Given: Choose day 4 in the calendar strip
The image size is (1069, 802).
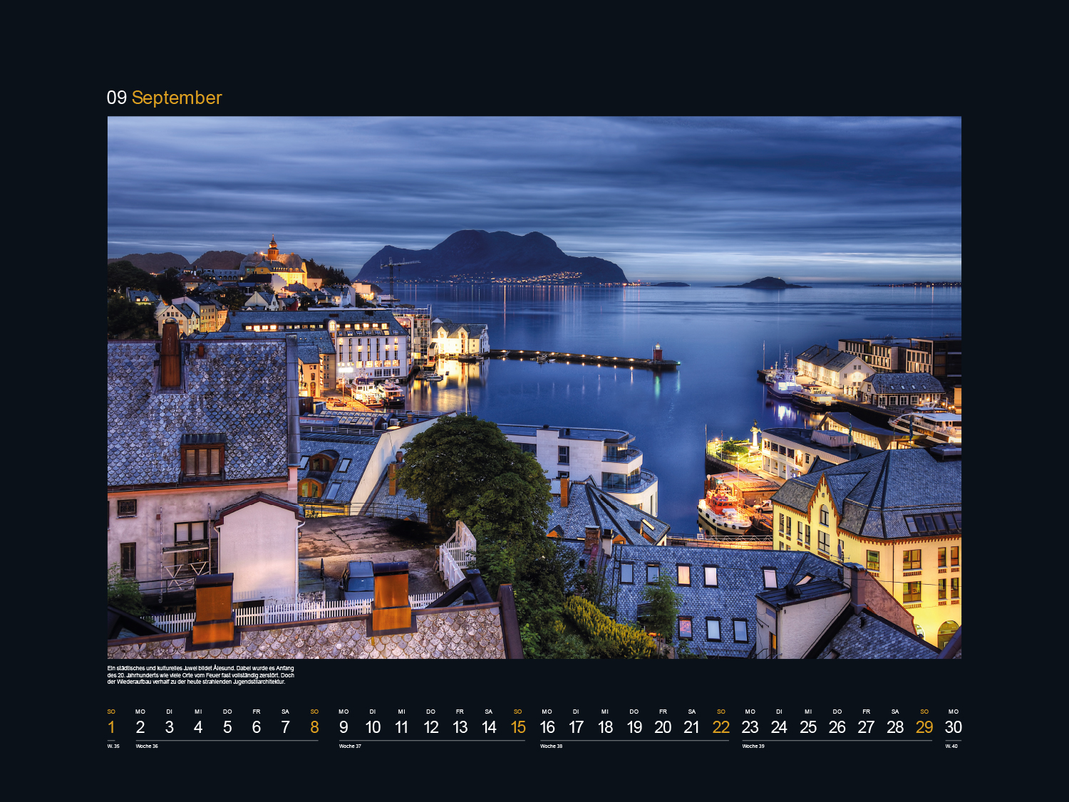Looking at the screenshot, I should [198, 727].
